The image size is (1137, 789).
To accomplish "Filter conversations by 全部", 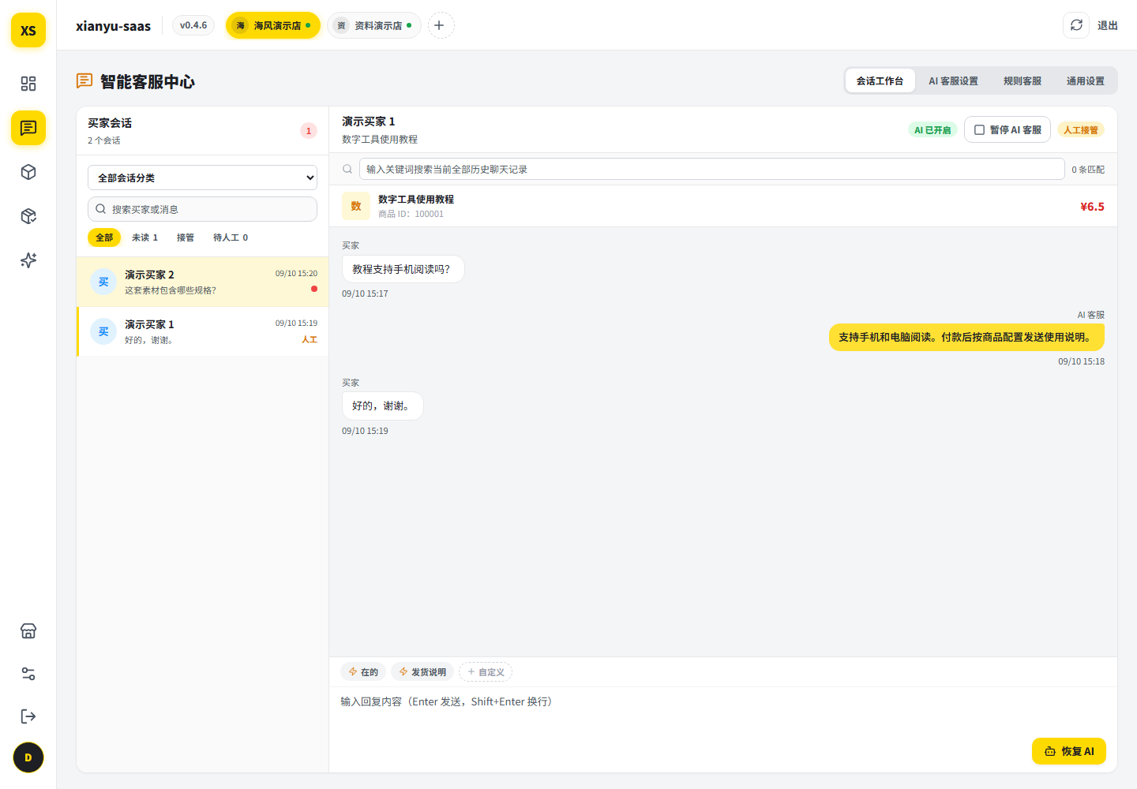I will [104, 237].
